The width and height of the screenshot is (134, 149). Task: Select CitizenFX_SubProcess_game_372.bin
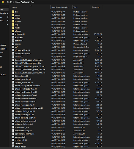pyautogui.click(x=30, y=66)
